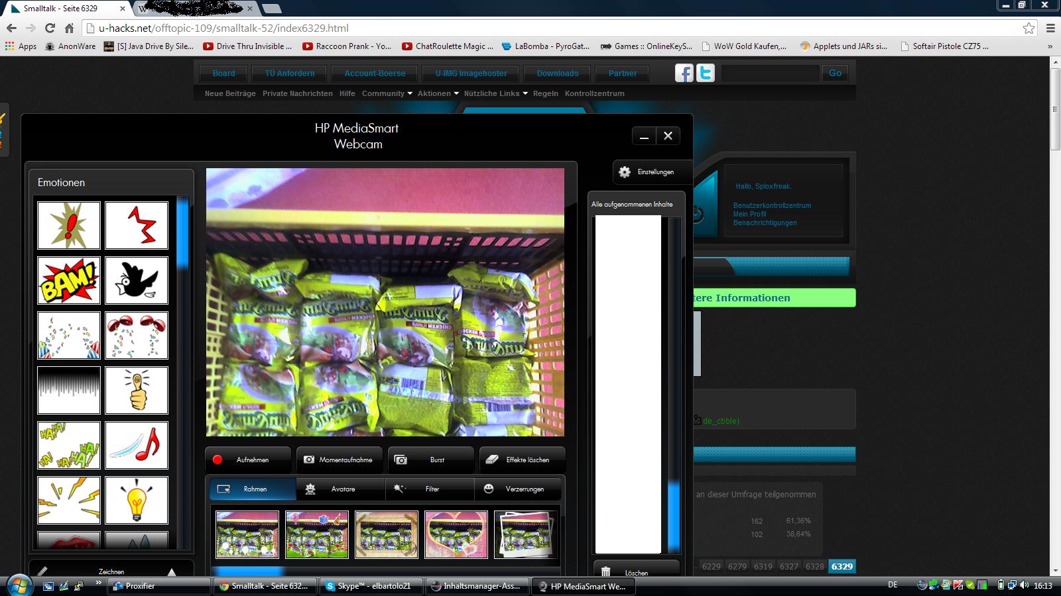
Task: Pick the black bird emotion icon
Action: (136, 281)
